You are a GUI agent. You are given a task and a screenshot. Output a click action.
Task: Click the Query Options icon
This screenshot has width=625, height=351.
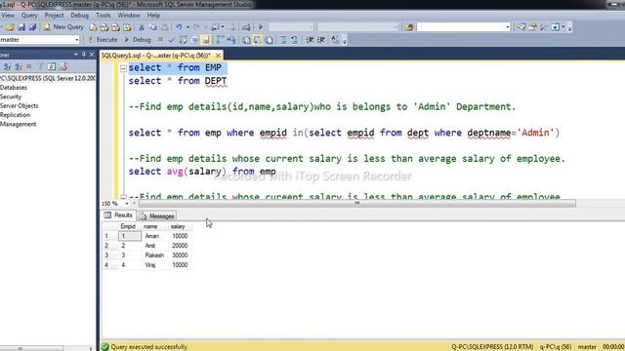[x=194, y=40]
